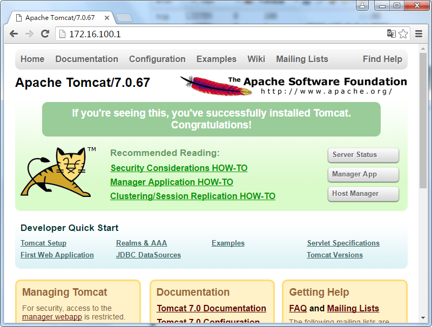This screenshot has height=327, width=432.
Task: Open Documentation in the top navigation bar
Action: 87,59
